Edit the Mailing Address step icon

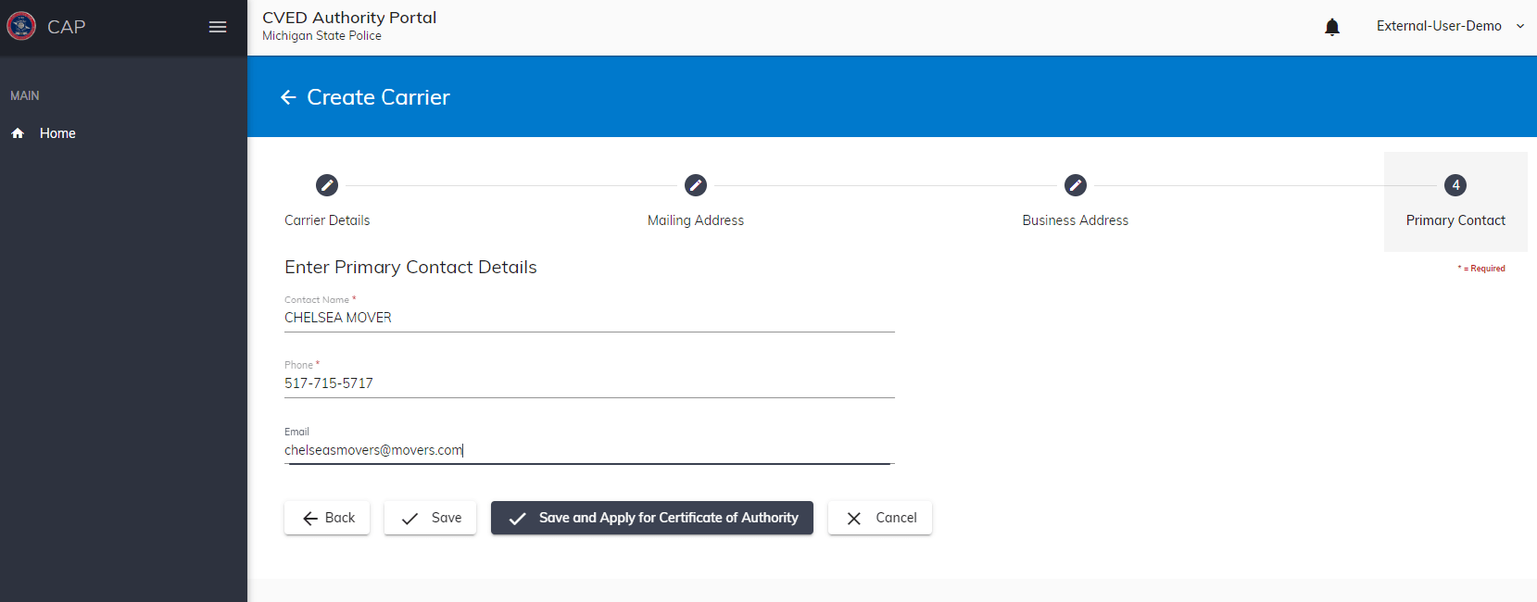click(696, 185)
